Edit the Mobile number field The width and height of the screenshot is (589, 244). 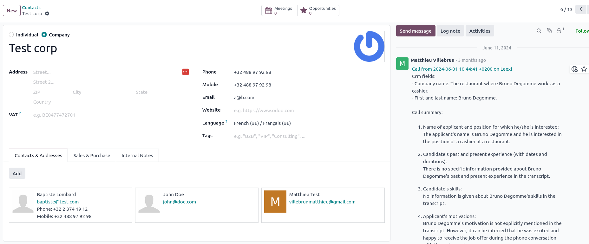coord(309,85)
